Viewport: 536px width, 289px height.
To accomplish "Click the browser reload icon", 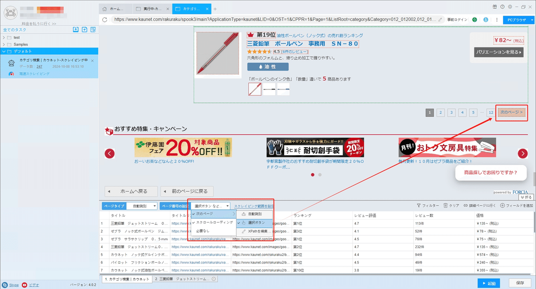I will [105, 20].
